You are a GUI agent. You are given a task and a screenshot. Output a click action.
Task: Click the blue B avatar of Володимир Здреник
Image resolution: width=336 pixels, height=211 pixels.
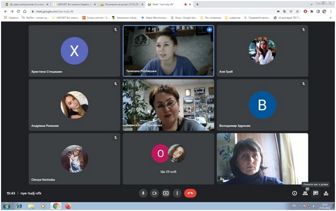262,105
